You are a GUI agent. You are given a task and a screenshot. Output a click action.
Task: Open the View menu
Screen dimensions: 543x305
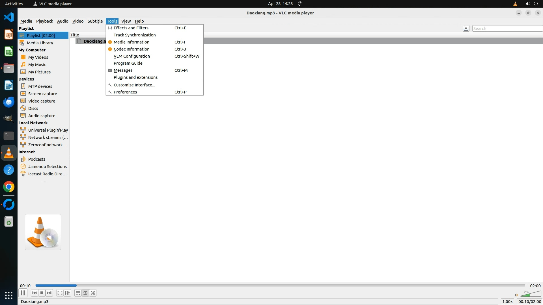click(126, 21)
